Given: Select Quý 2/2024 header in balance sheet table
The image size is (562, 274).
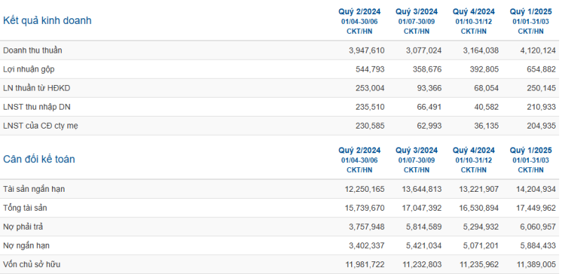Looking at the screenshot, I should (x=359, y=150).
